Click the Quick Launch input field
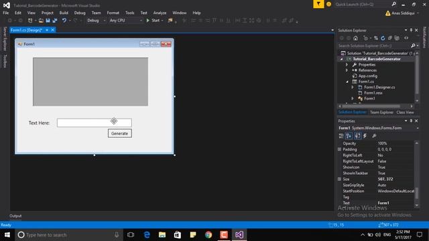The image size is (429, 241). coord(363,5)
